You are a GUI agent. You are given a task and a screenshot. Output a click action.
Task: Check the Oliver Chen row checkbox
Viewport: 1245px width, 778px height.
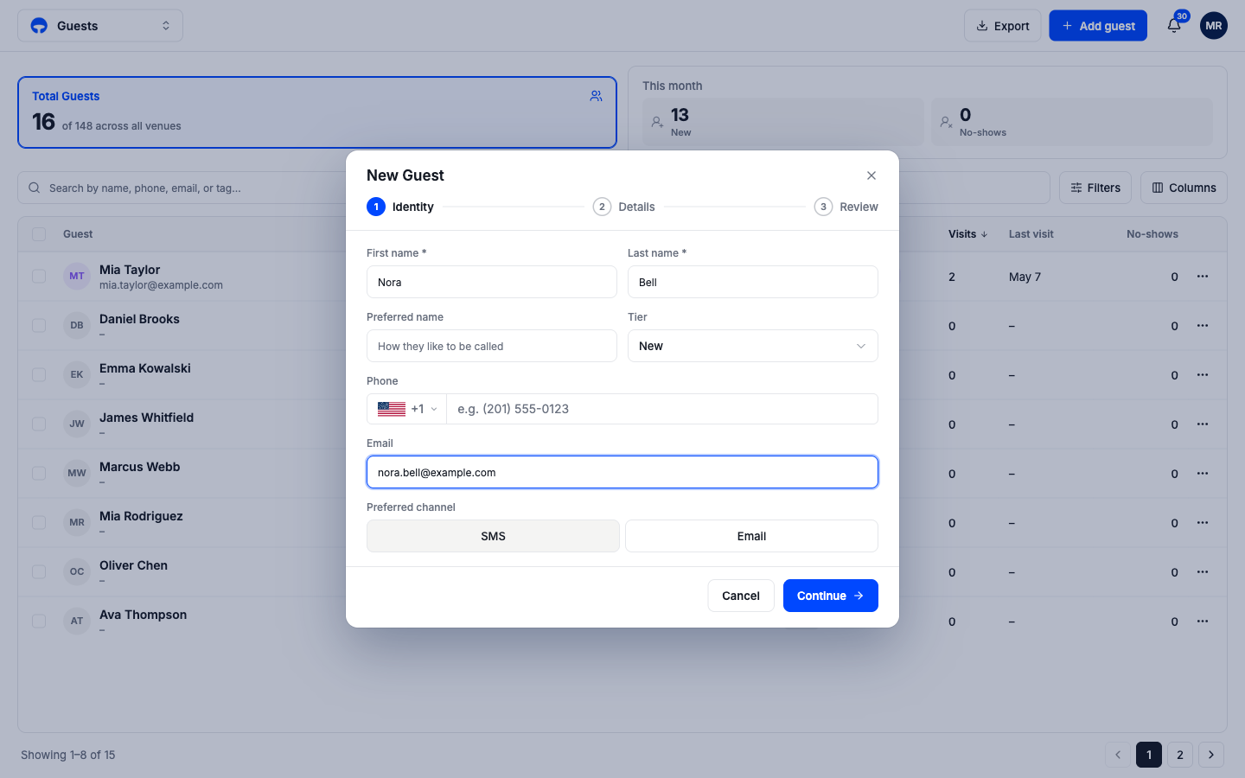[x=39, y=572]
